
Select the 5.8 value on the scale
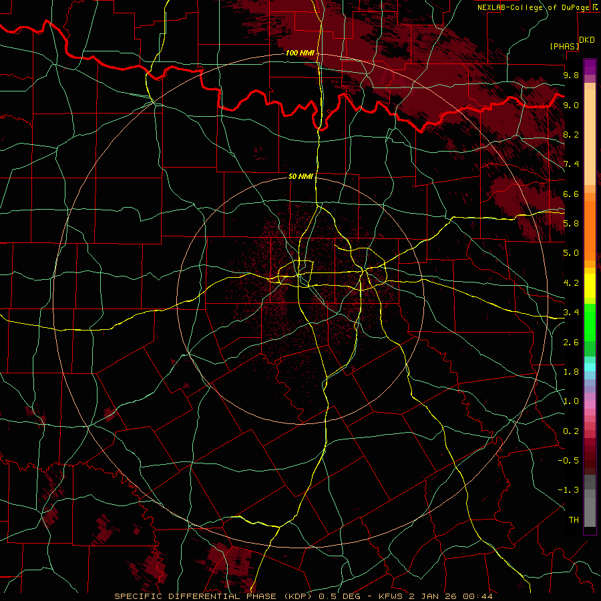tap(571, 224)
